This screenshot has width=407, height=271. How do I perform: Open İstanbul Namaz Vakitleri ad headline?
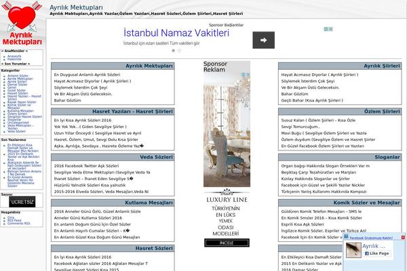point(176,33)
